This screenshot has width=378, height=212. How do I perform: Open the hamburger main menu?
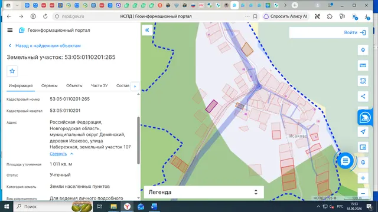tap(10, 30)
